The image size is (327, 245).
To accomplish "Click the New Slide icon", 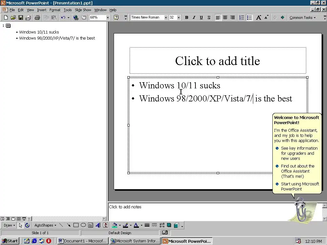I will click(84, 18).
